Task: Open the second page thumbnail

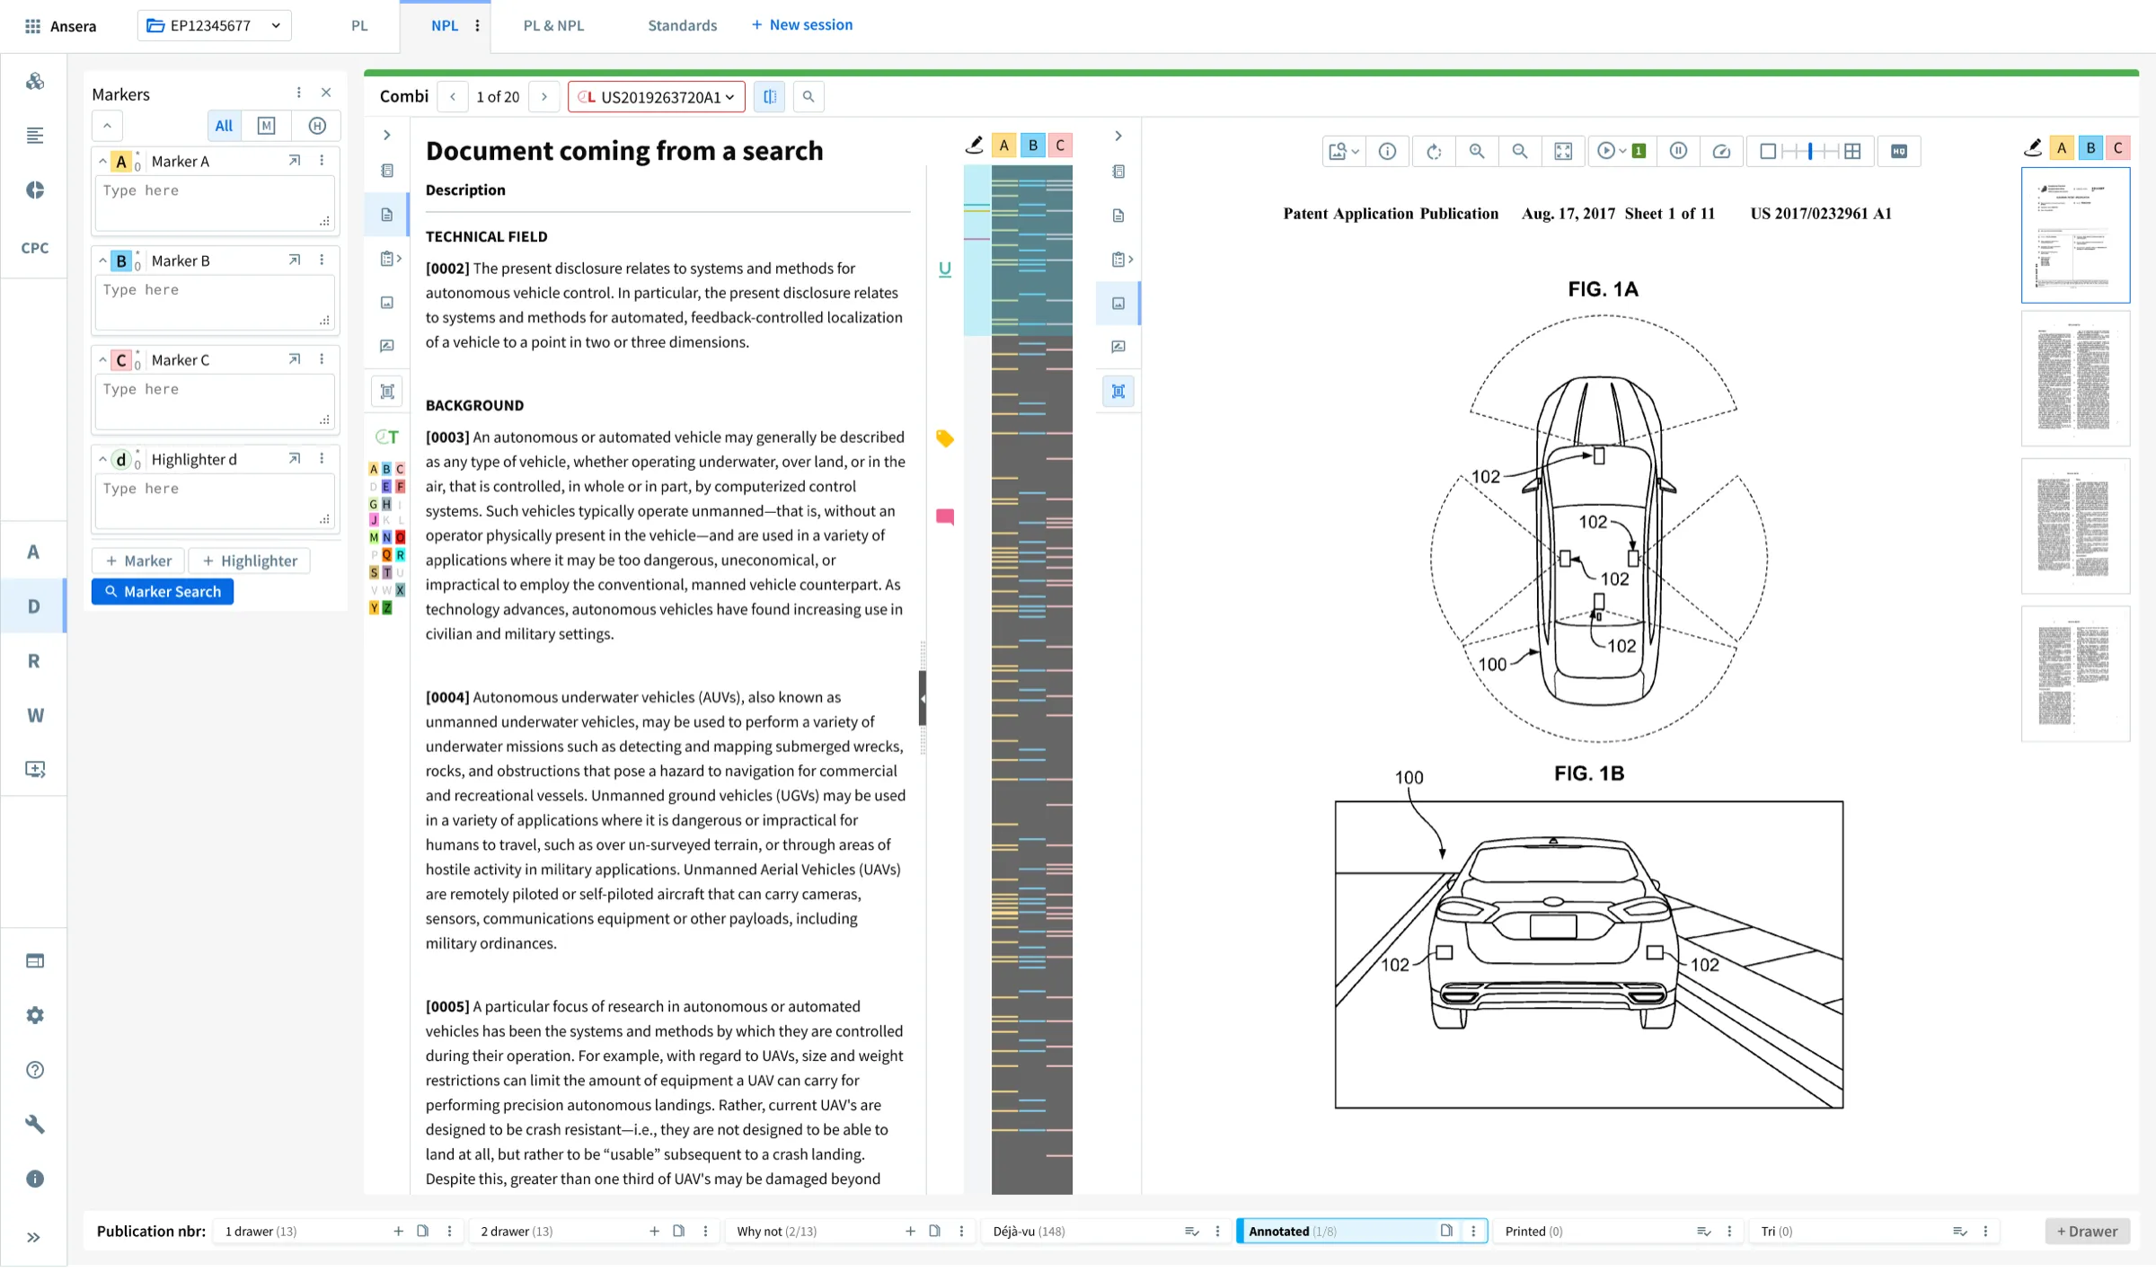Action: point(2075,378)
